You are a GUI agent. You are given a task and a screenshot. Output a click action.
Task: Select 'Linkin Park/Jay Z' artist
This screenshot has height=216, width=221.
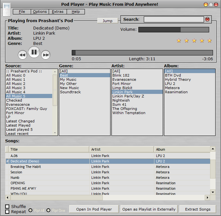coord(137,96)
